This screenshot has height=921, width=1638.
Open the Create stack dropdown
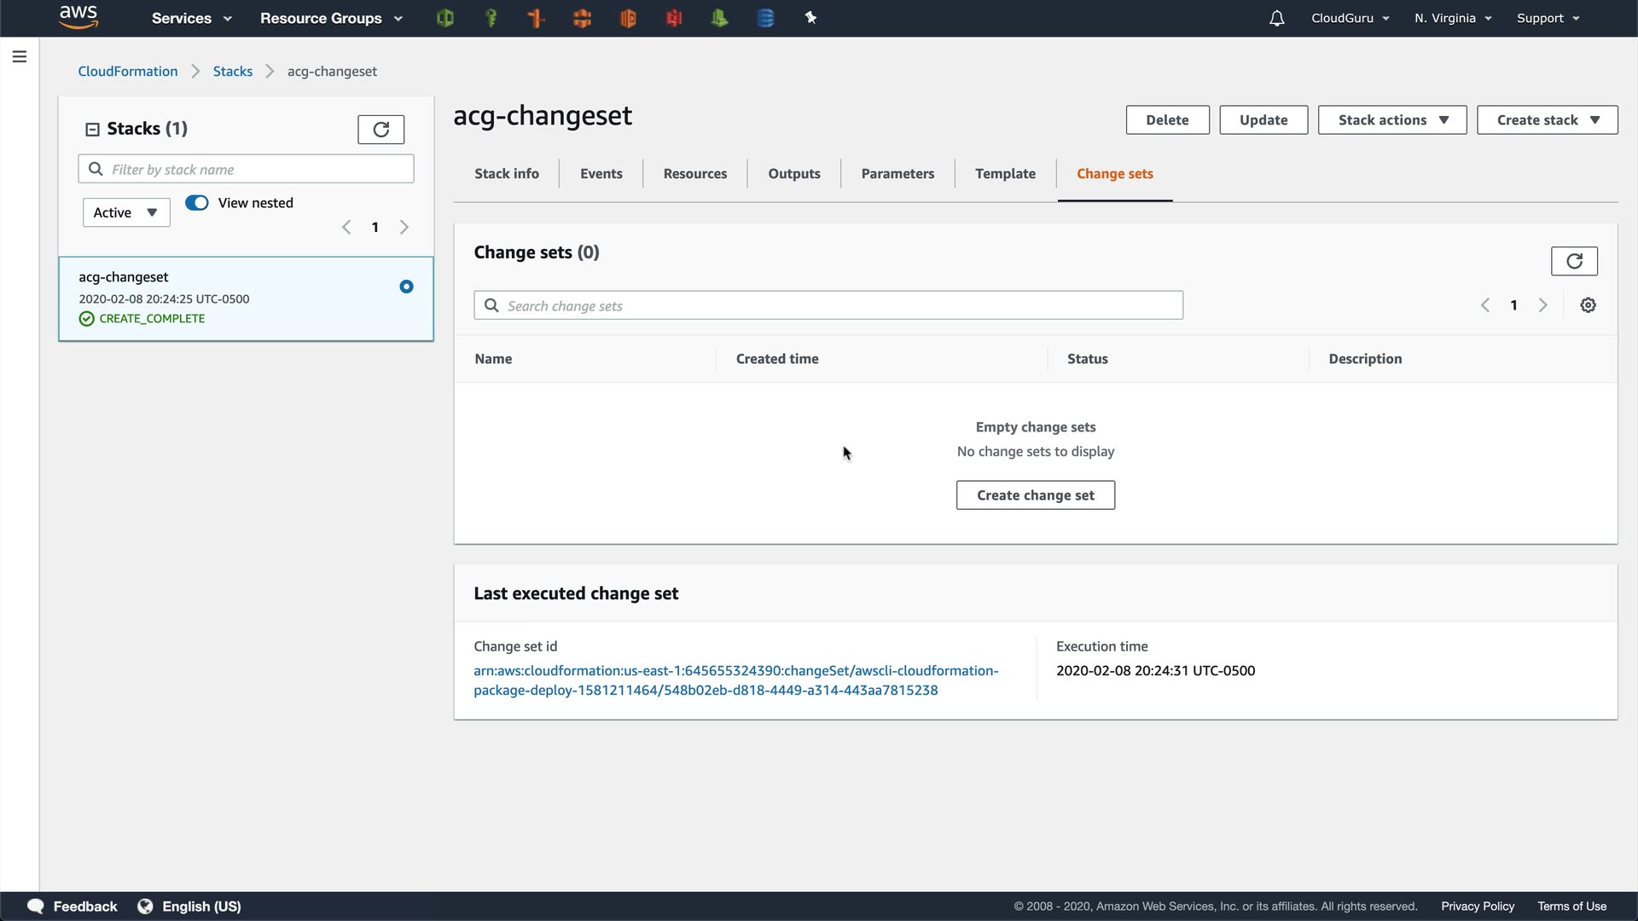point(1547,120)
